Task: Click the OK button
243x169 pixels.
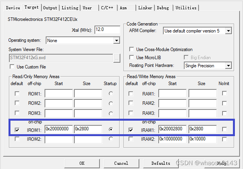Action: point(82,163)
